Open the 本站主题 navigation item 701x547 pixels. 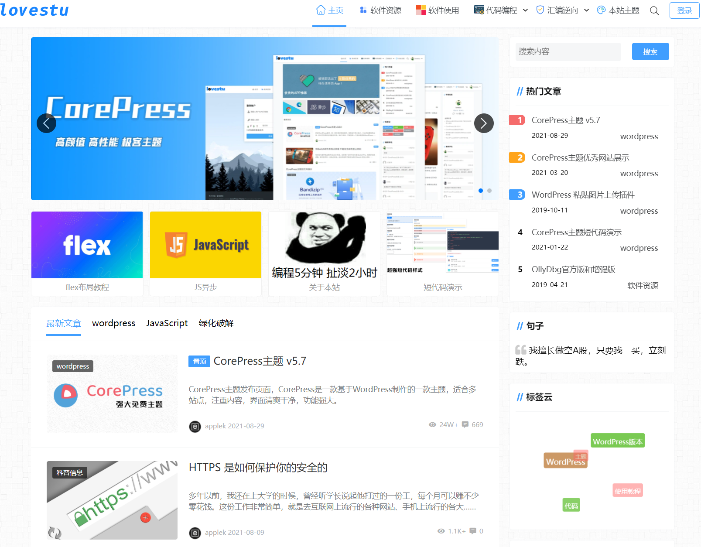(618, 10)
